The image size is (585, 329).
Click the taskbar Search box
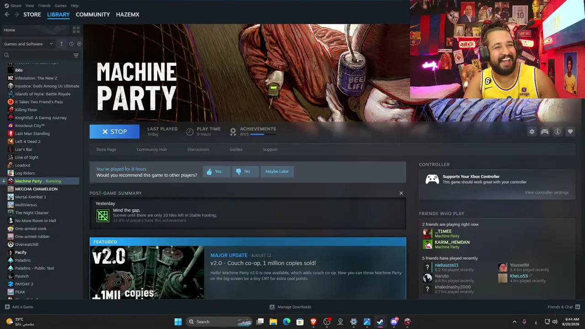click(220, 322)
